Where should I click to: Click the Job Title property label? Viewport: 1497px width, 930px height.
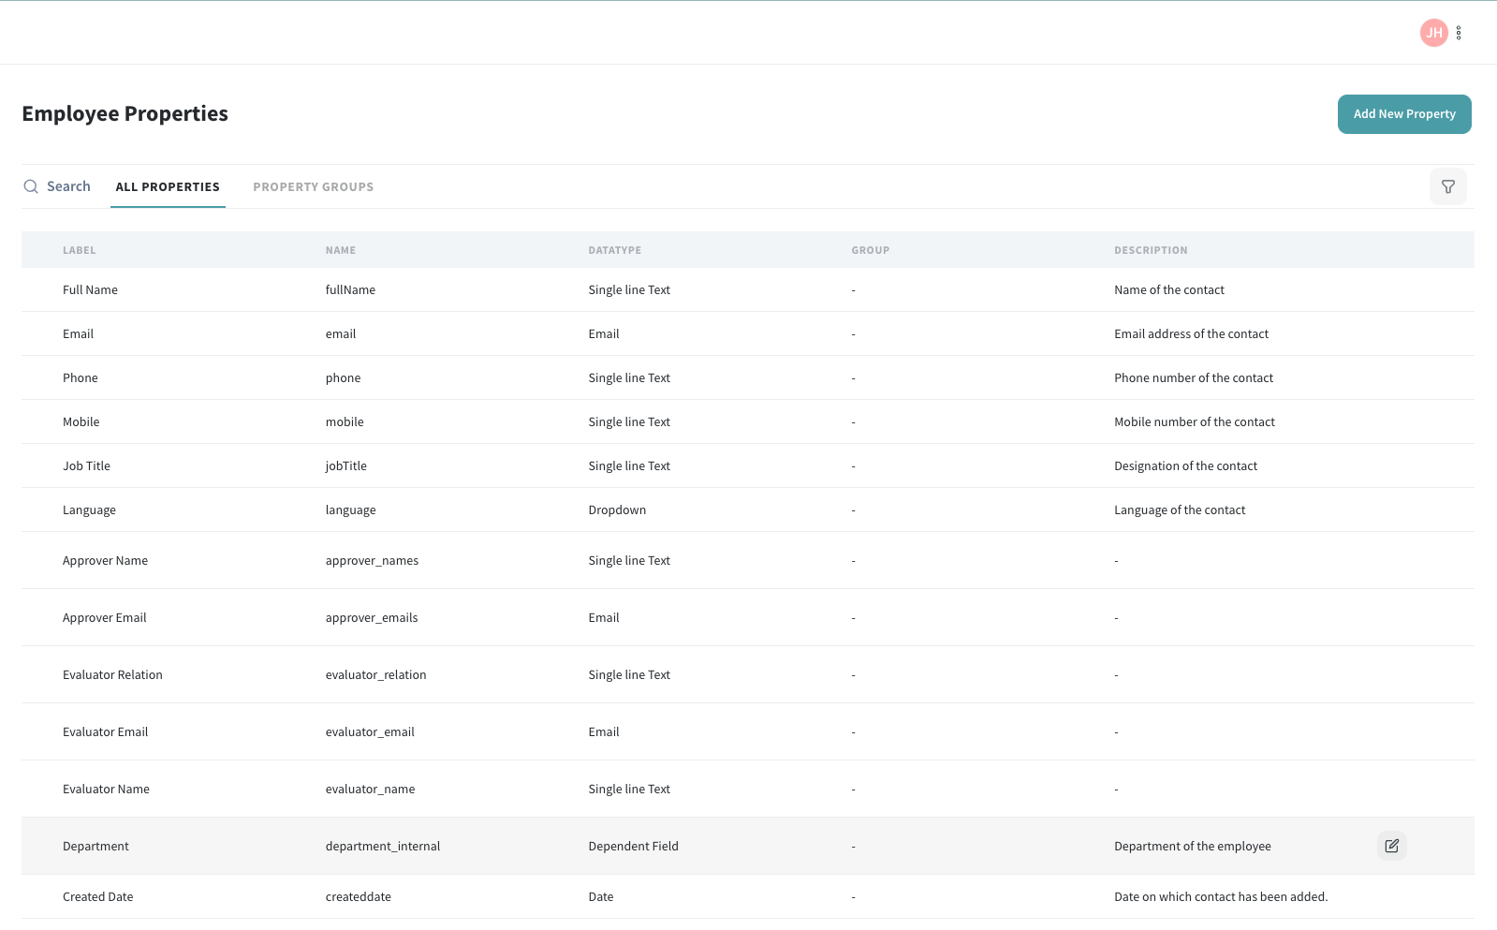coord(86,466)
